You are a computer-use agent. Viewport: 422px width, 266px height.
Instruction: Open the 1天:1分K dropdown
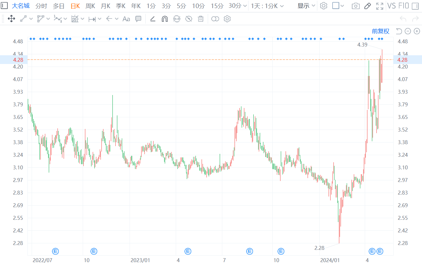[268, 6]
